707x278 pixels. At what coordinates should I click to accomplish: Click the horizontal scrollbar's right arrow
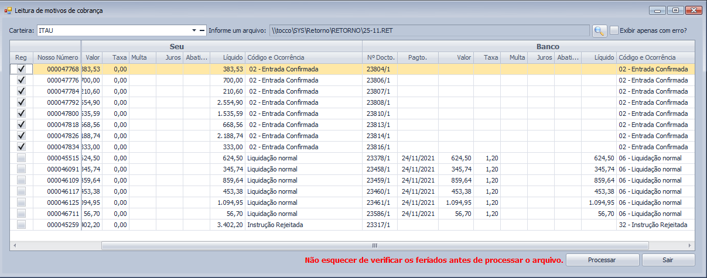click(691, 246)
